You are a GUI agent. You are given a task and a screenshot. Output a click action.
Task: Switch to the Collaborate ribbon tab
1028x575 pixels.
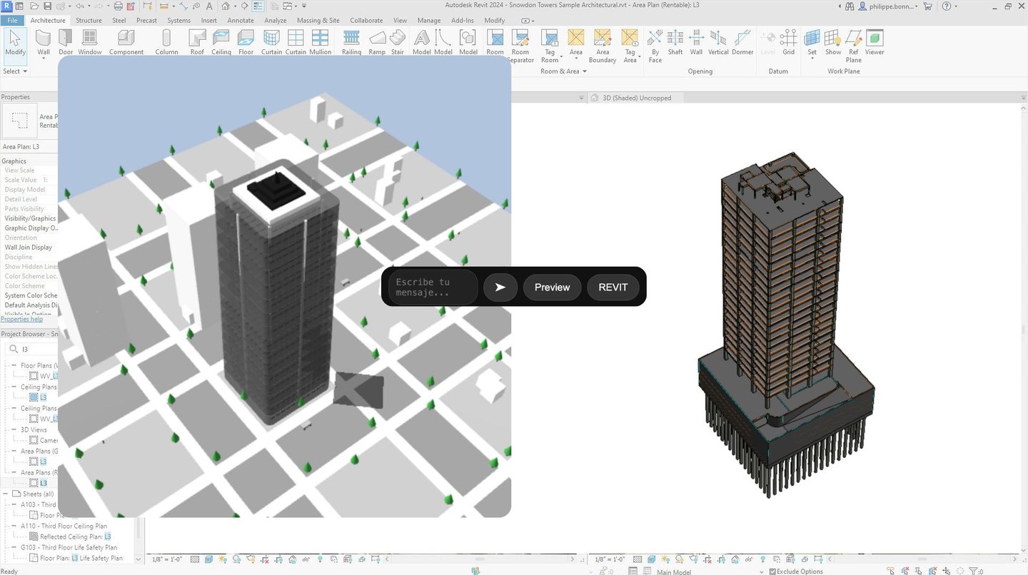pos(366,20)
